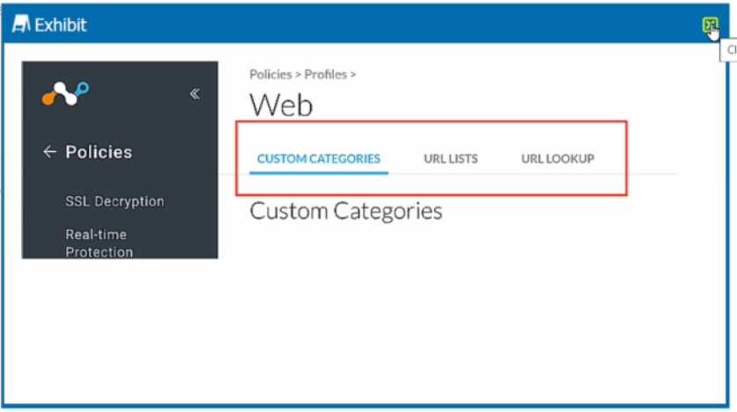
Task: Click the Exhibit title text
Action: [x=60, y=25]
